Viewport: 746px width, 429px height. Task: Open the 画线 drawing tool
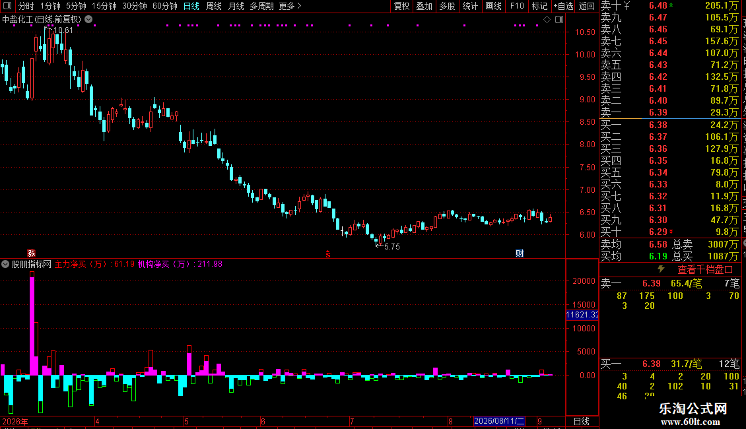click(x=493, y=6)
